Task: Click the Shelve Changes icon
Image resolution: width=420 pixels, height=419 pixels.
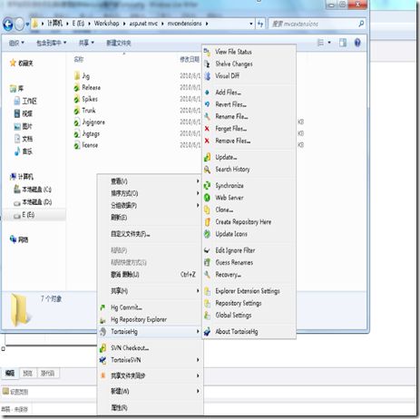Action: (207, 64)
